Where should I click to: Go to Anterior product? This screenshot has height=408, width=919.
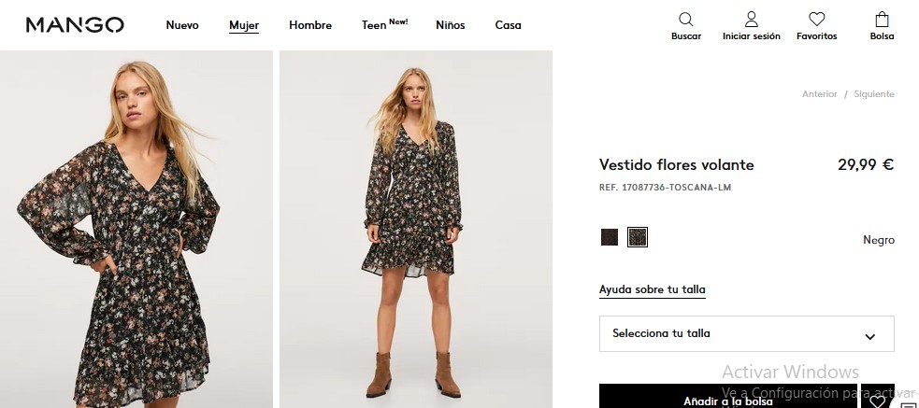pos(819,94)
